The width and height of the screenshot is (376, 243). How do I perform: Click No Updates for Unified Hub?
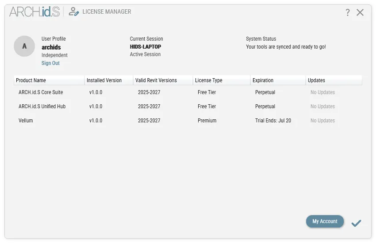(322, 106)
